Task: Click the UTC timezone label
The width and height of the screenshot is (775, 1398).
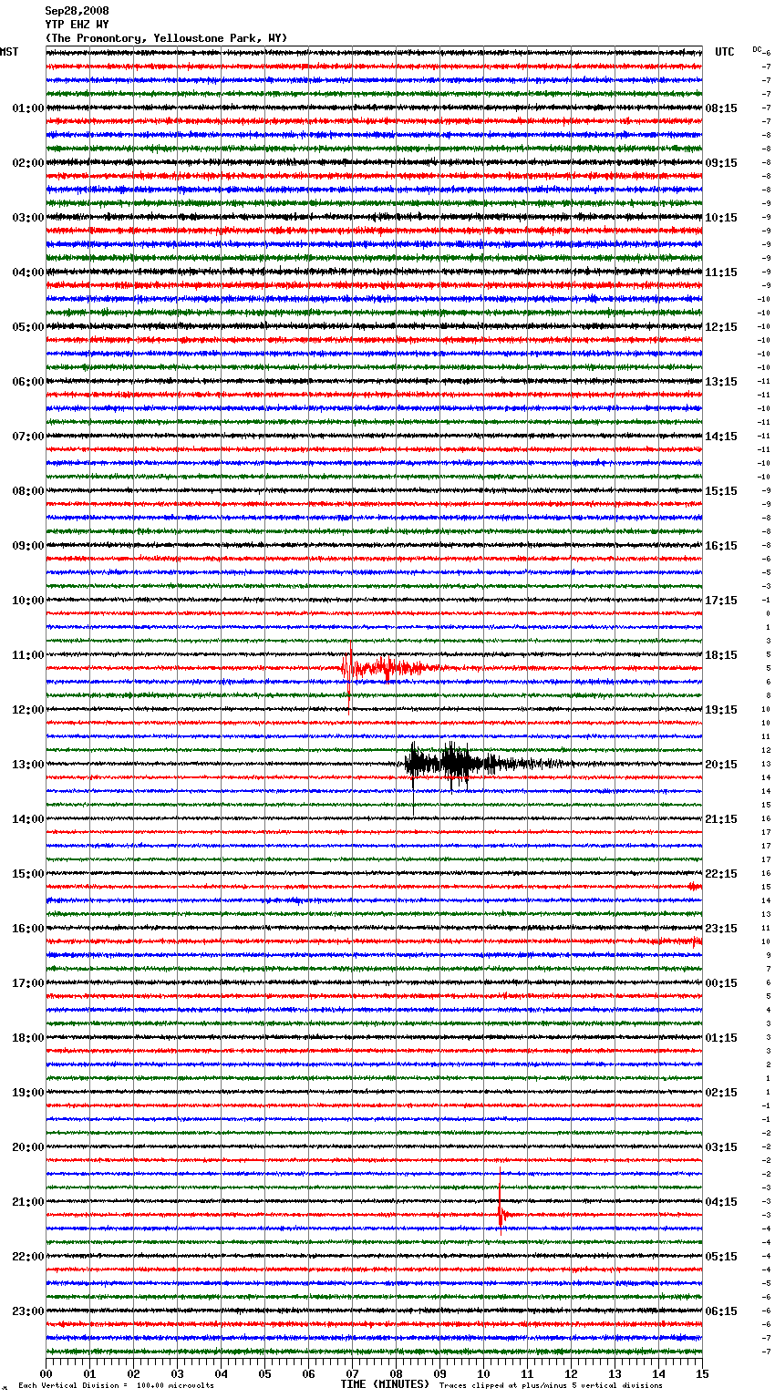Action: click(724, 52)
